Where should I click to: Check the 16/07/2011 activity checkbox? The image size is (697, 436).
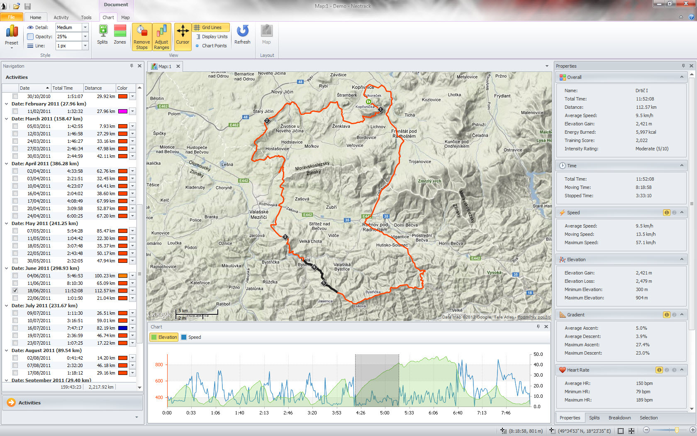coord(15,328)
